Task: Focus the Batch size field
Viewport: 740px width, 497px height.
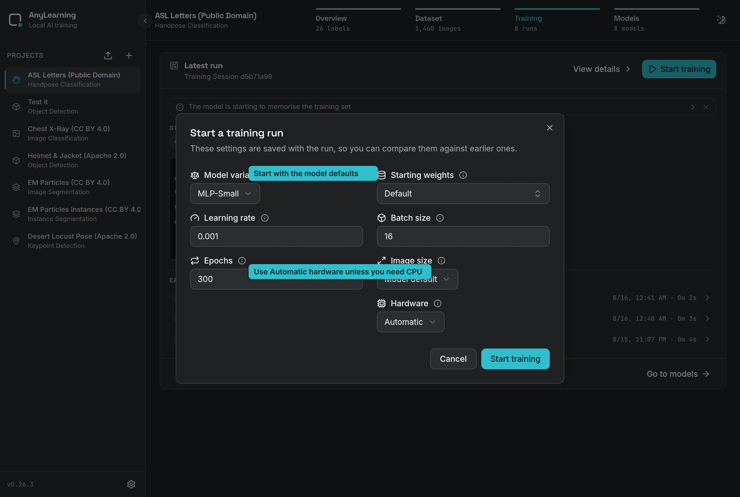Action: coord(463,236)
